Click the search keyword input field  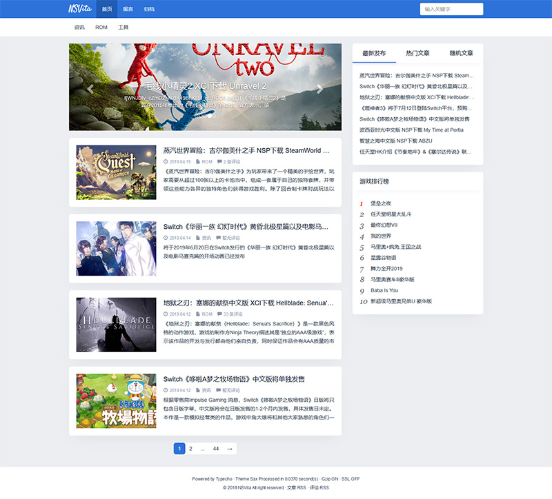[x=451, y=9]
